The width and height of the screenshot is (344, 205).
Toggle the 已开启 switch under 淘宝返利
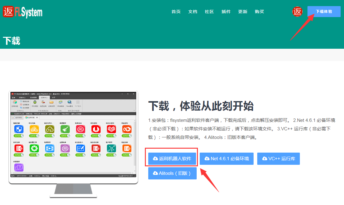127,136
